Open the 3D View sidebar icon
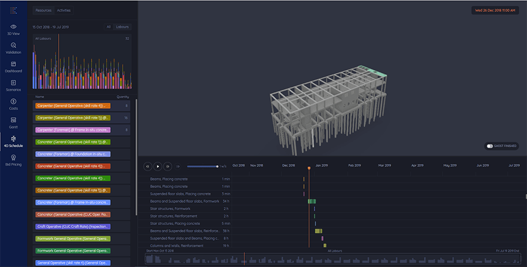Image resolution: width=527 pixels, height=267 pixels. (x=13, y=27)
